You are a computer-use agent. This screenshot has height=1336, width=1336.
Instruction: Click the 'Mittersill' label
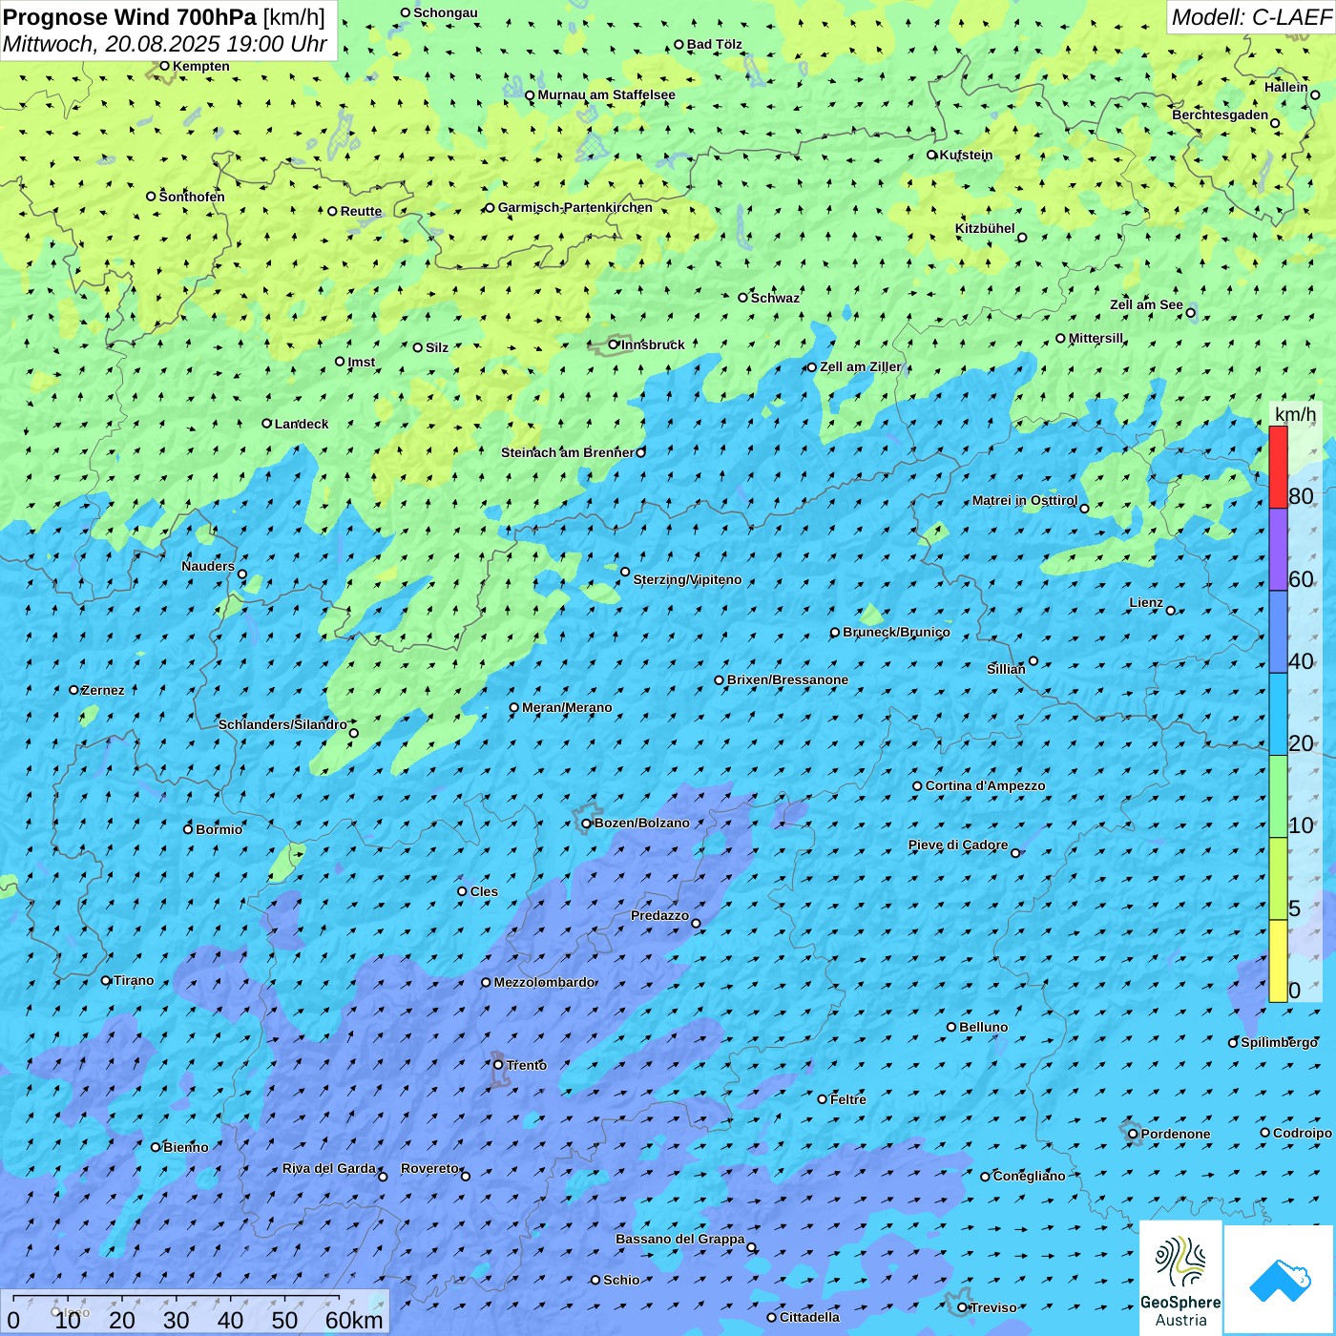1096,338
